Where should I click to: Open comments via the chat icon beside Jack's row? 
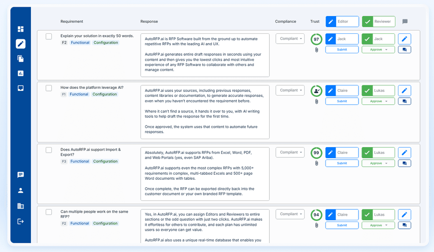coord(404,49)
